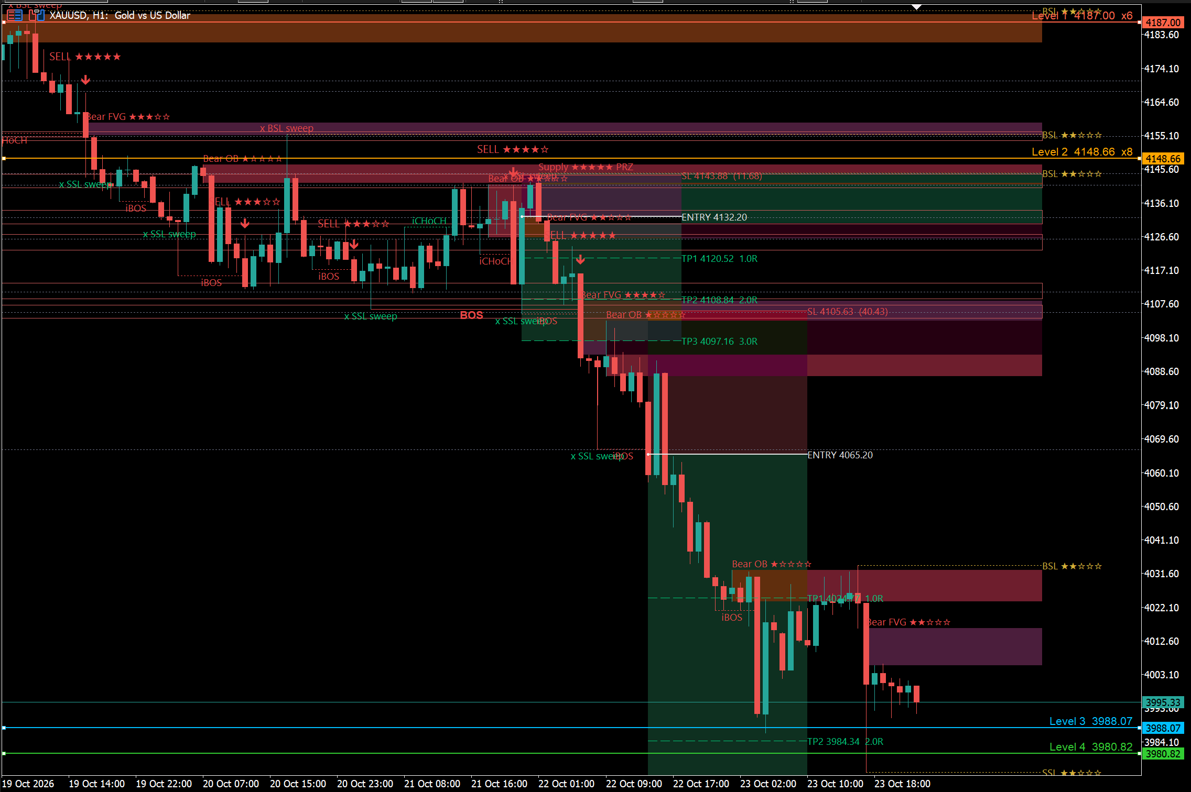Grab the Level 3 line left anchor point

pyautogui.click(x=4, y=728)
